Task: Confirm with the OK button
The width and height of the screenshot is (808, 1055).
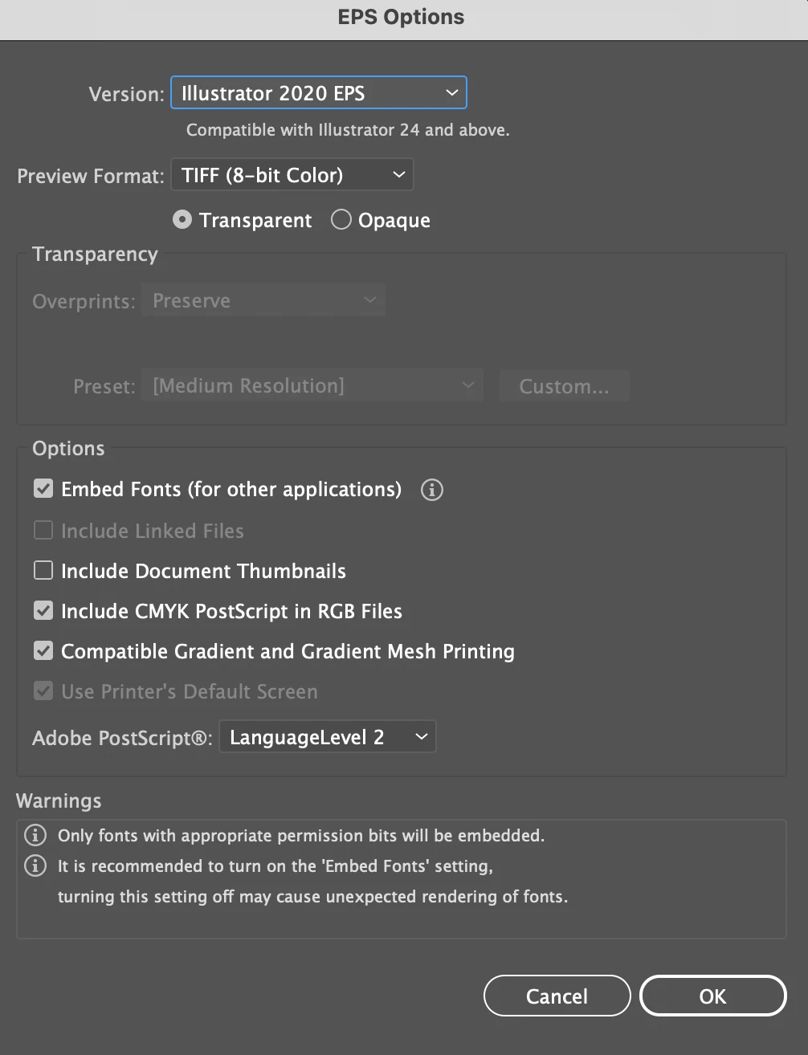Action: point(712,996)
